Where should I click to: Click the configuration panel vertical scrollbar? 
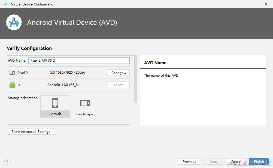click(x=136, y=79)
